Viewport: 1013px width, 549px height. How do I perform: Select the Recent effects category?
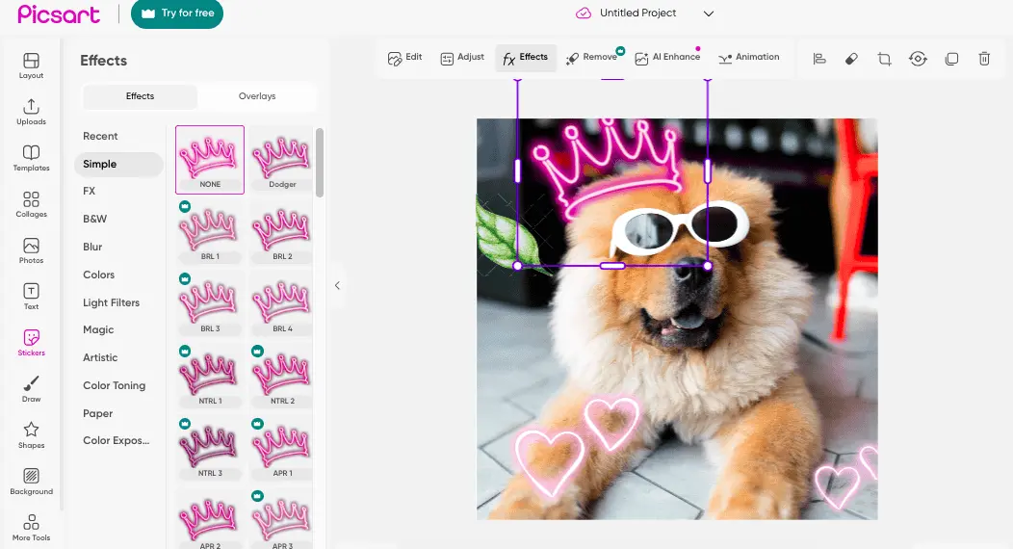100,136
